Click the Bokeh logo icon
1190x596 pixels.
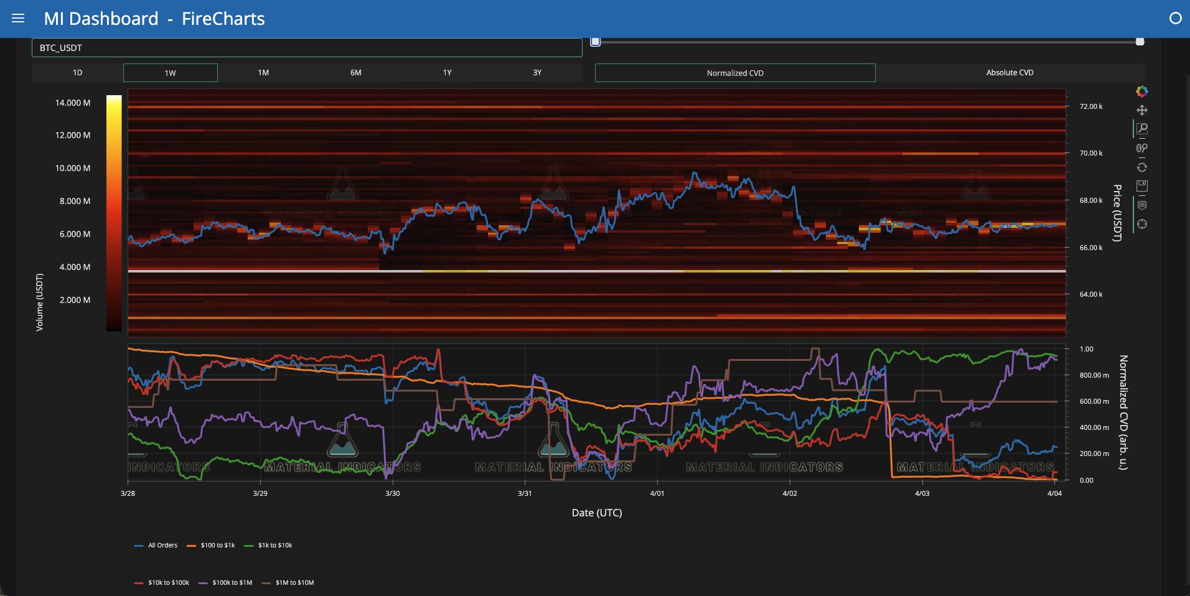click(x=1141, y=91)
